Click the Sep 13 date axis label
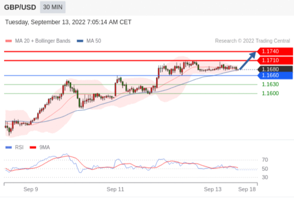 pyautogui.click(x=213, y=189)
